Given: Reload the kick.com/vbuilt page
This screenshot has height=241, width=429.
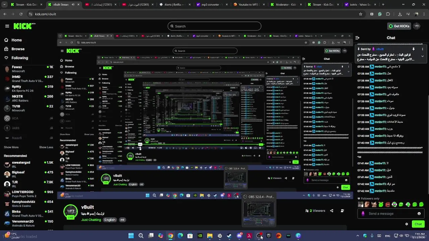Looking at the screenshot, I should 21,14.
